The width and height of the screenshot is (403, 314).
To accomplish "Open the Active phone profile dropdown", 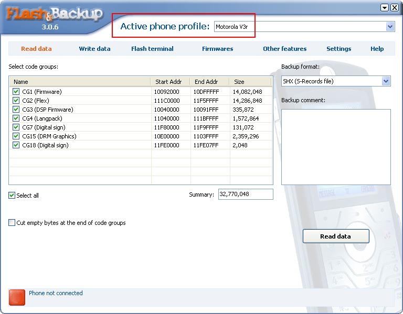I will [x=390, y=27].
